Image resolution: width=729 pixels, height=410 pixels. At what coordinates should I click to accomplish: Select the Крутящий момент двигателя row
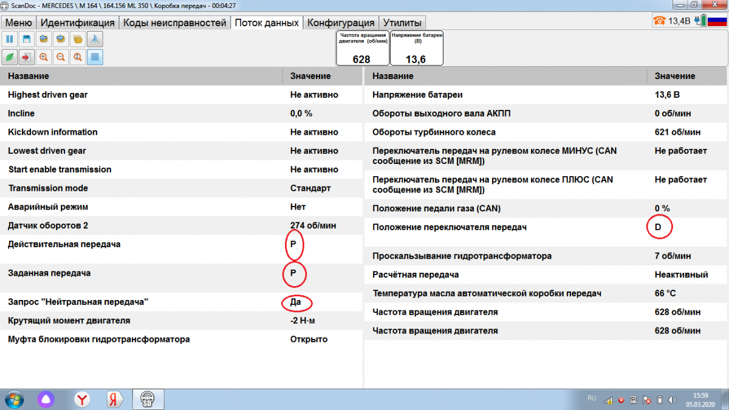click(181, 320)
